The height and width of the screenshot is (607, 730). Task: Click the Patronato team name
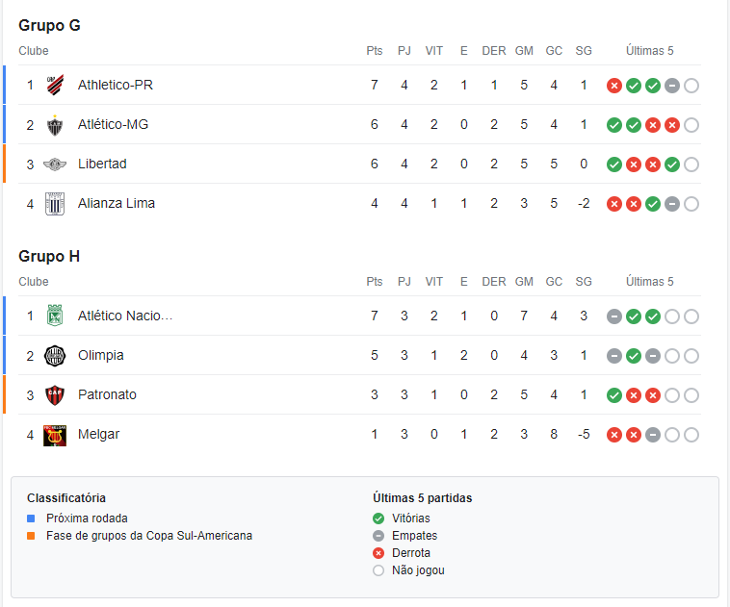pos(107,395)
